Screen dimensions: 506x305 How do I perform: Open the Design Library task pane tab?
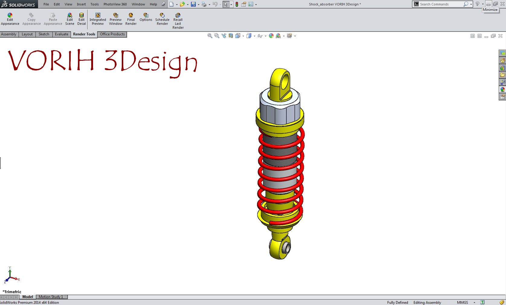click(502, 68)
